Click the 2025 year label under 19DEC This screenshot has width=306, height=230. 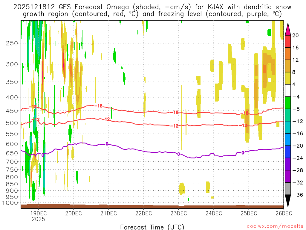(38, 219)
